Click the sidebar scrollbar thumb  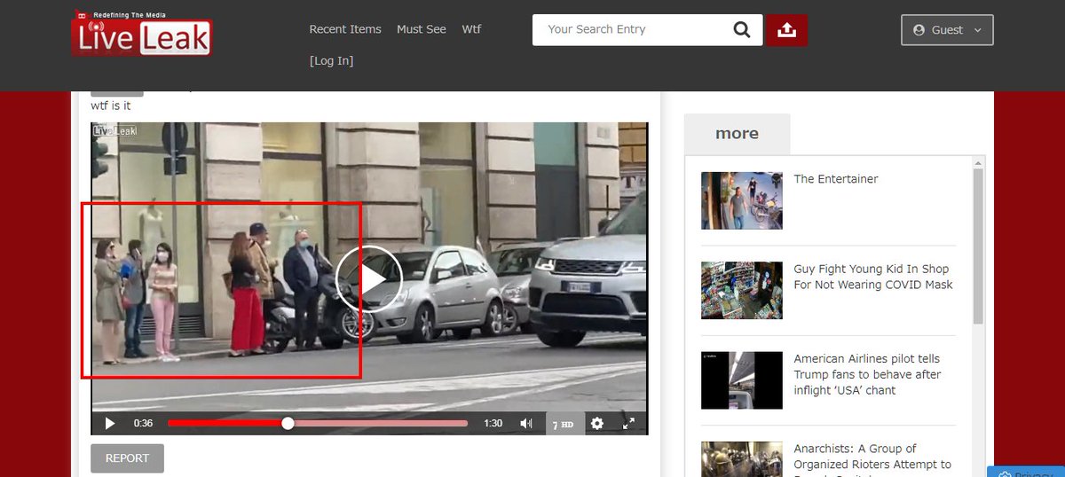[979, 246]
